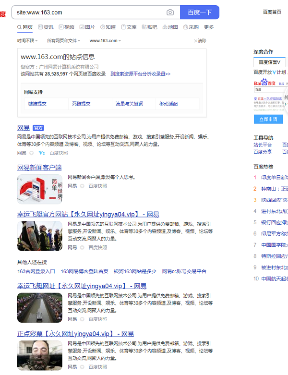Open hot list item 8 特斯拉回应

[x=275, y=256]
